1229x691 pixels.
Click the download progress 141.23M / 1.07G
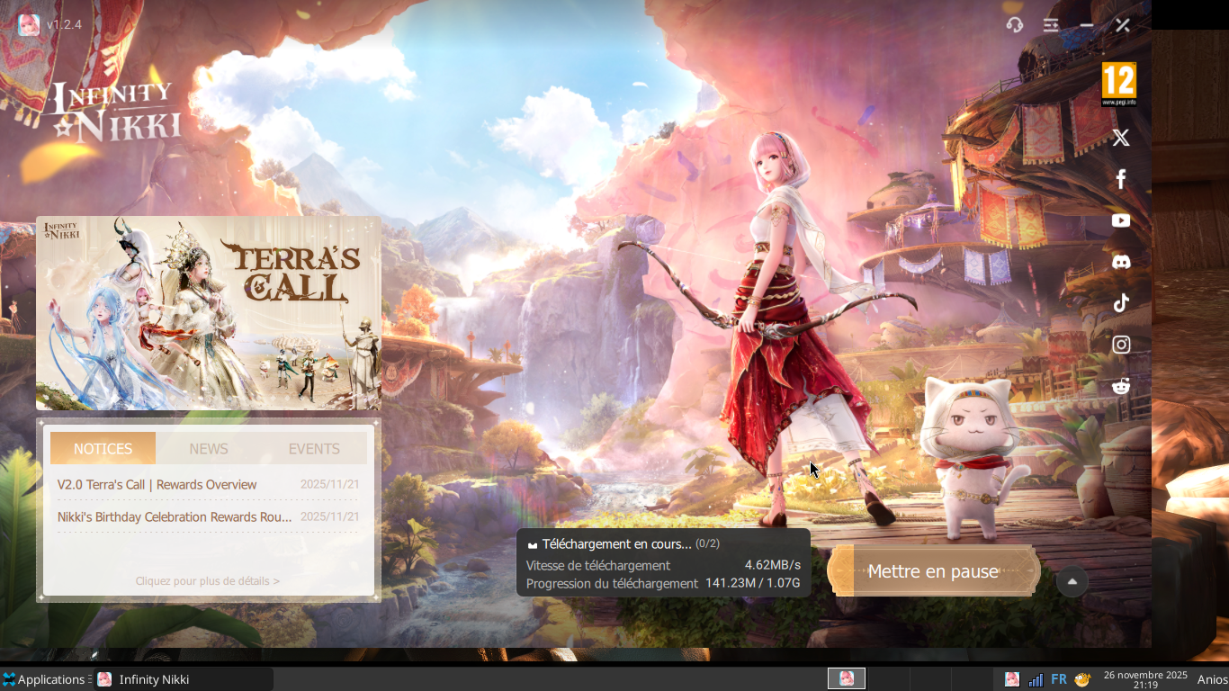click(753, 583)
